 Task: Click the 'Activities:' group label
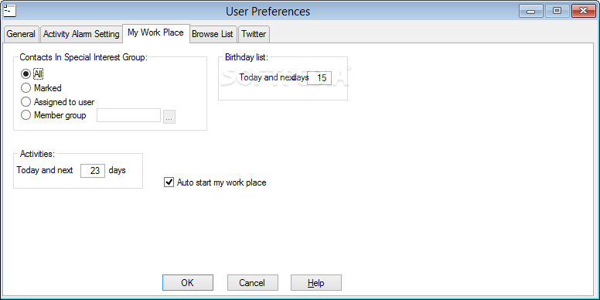37,154
